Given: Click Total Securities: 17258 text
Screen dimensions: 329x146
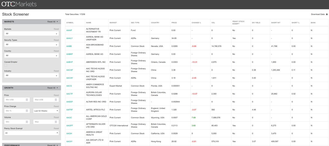Looking at the screenshot, I should click(75, 14).
